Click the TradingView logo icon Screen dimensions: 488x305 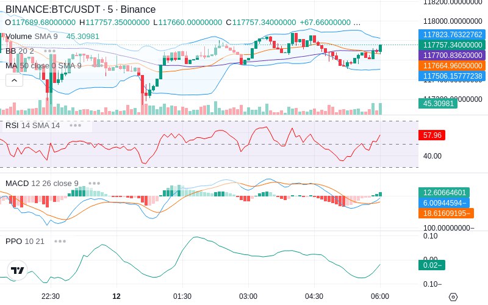(x=18, y=270)
